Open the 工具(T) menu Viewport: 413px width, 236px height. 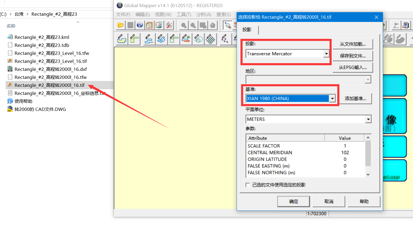pyautogui.click(x=184, y=15)
